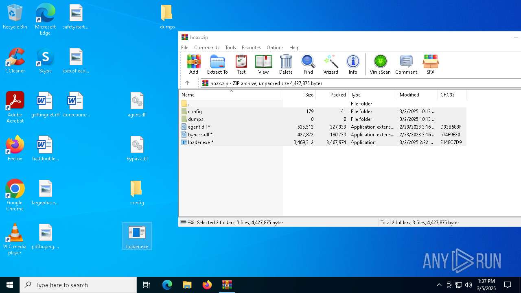
Task: Select safetystart image file on desktop
Action: (76, 17)
